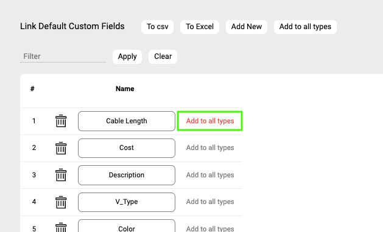Click the trash icon next to Cost
This screenshot has width=383, height=232.
[61, 148]
